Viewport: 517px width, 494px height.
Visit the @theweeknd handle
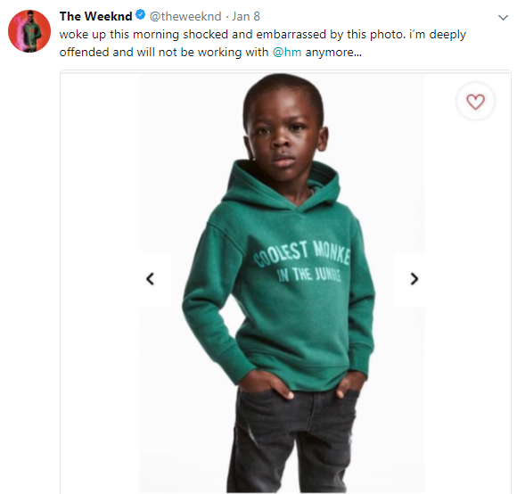coord(185,16)
